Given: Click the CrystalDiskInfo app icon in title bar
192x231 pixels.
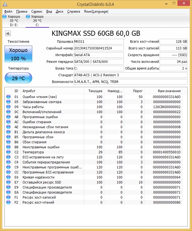Looking at the screenshot, I should (x=5, y=4).
